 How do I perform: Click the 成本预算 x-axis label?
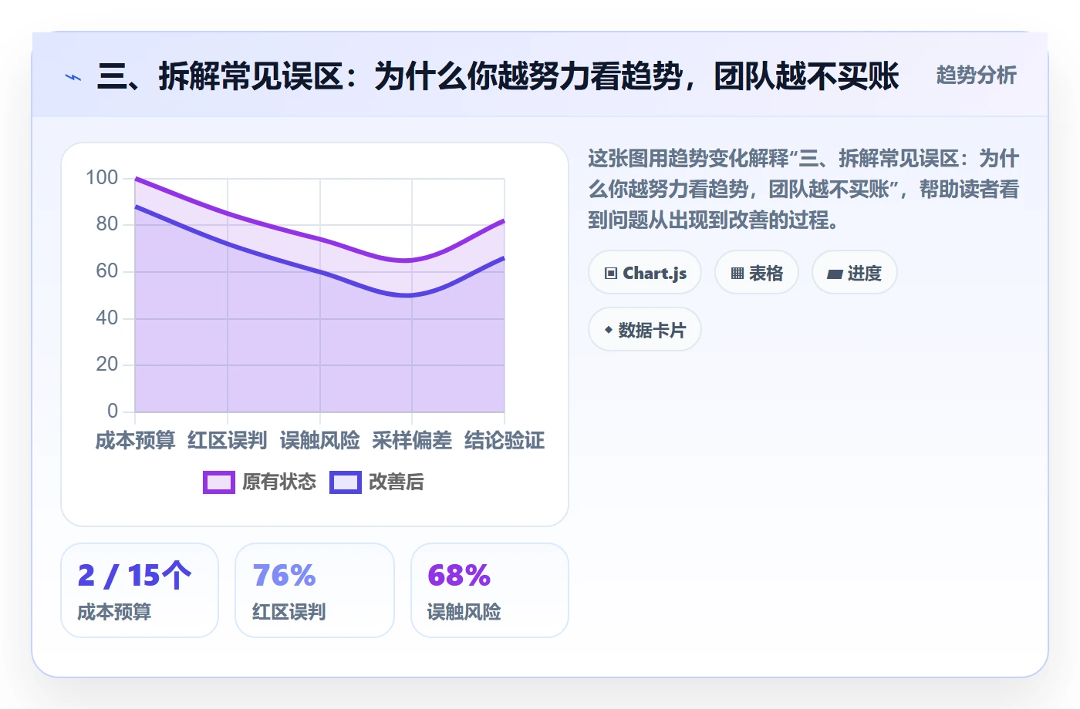tap(135, 441)
